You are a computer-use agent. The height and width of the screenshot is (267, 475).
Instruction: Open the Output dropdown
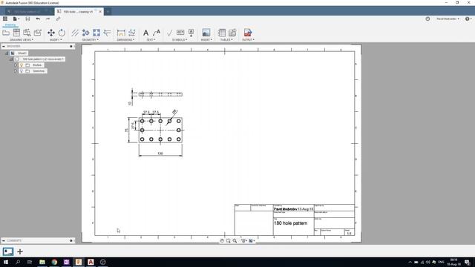point(248,39)
